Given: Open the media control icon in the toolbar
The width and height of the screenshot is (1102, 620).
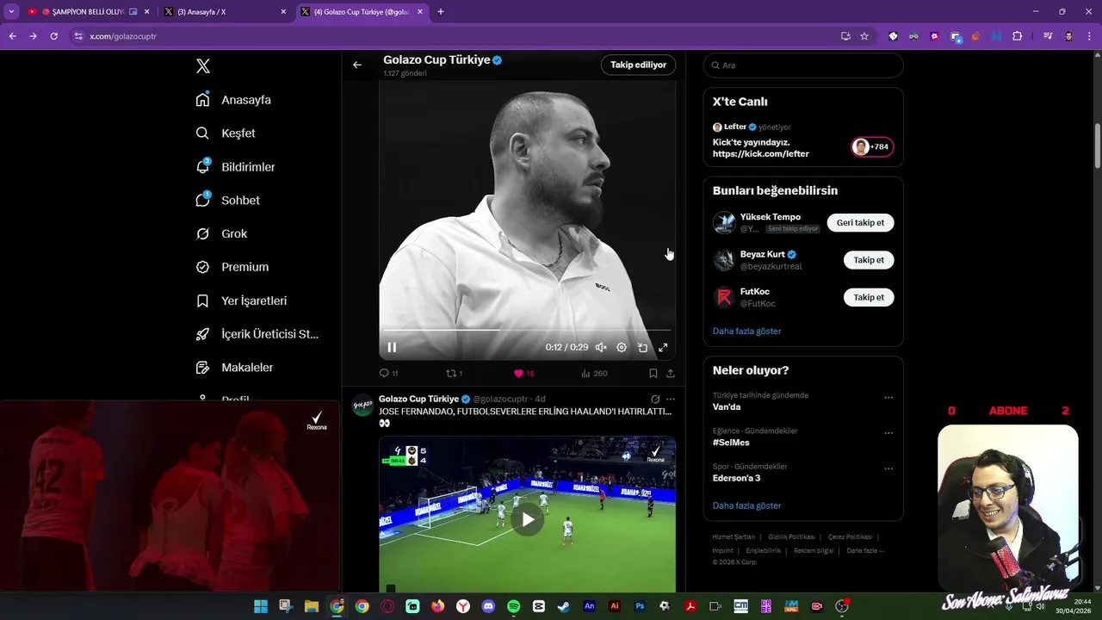Looking at the screenshot, I should click(x=1048, y=36).
